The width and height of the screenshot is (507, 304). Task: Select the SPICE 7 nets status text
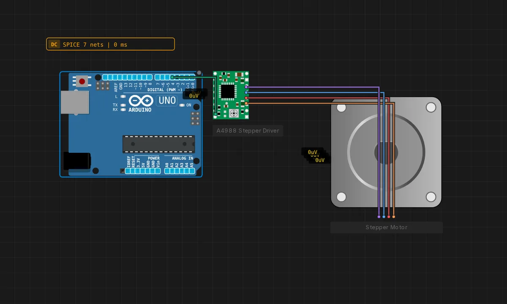(95, 44)
